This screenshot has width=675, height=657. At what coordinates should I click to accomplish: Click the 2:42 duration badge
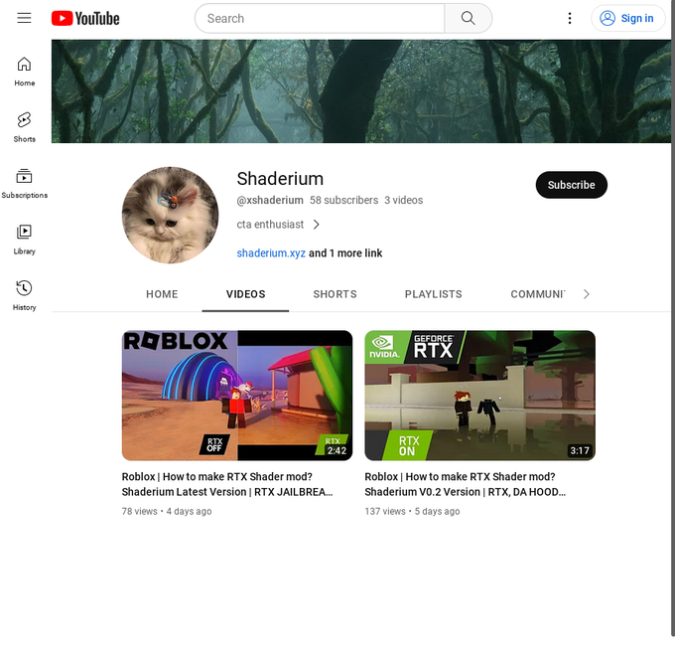[337, 450]
